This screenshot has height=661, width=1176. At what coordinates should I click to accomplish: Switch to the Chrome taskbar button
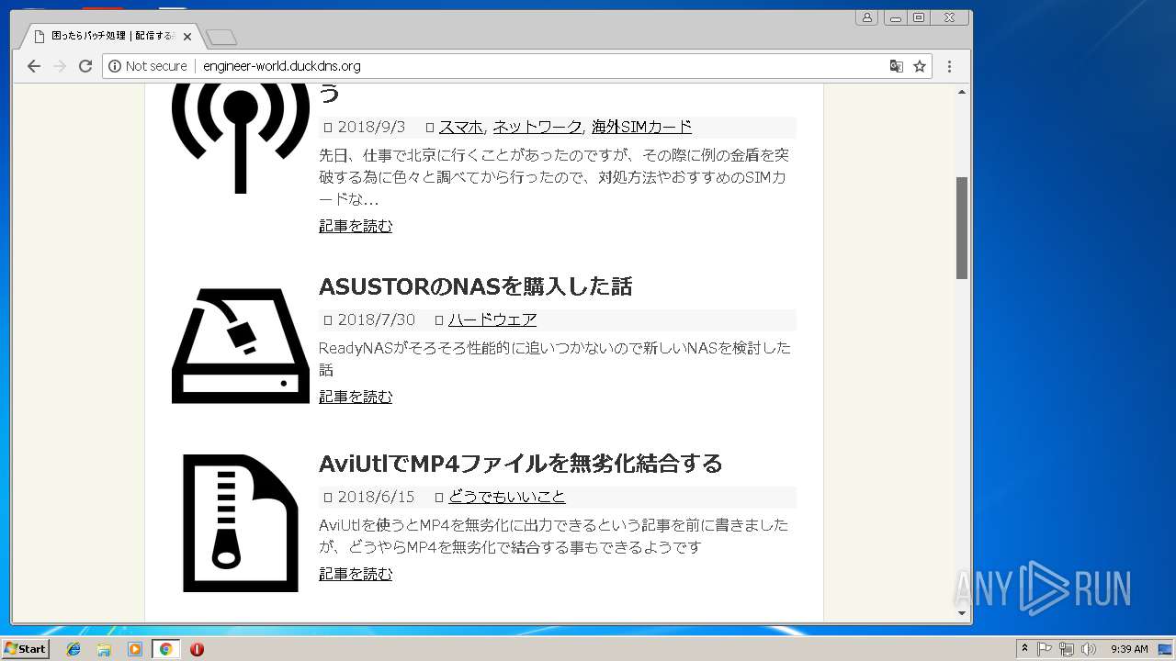(x=166, y=649)
